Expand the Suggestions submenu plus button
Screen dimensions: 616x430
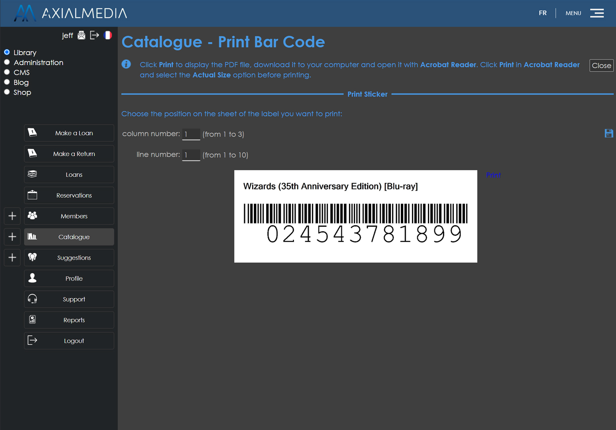point(12,257)
